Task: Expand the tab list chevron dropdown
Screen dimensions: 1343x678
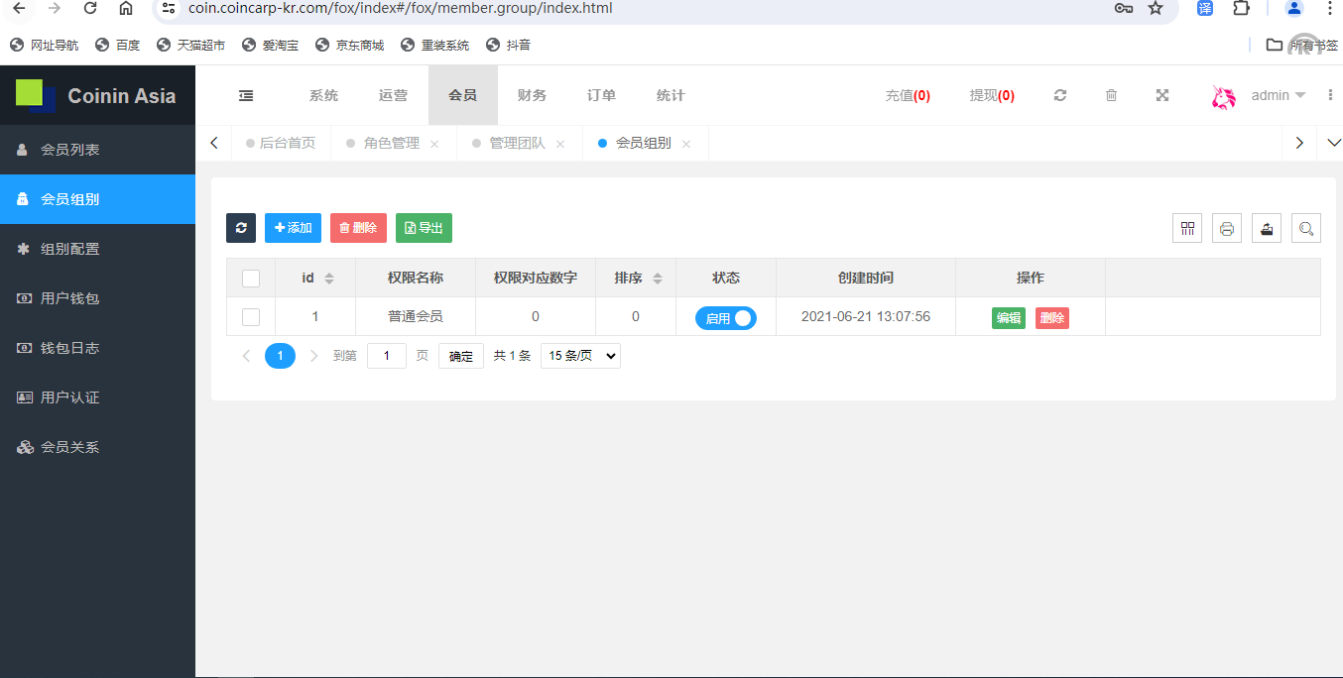Action: point(1333,143)
